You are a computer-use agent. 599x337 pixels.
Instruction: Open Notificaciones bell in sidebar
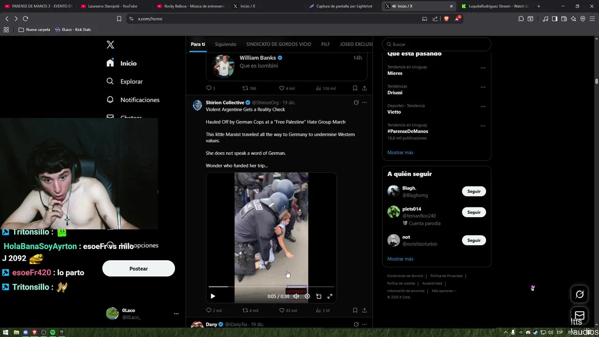(x=110, y=100)
